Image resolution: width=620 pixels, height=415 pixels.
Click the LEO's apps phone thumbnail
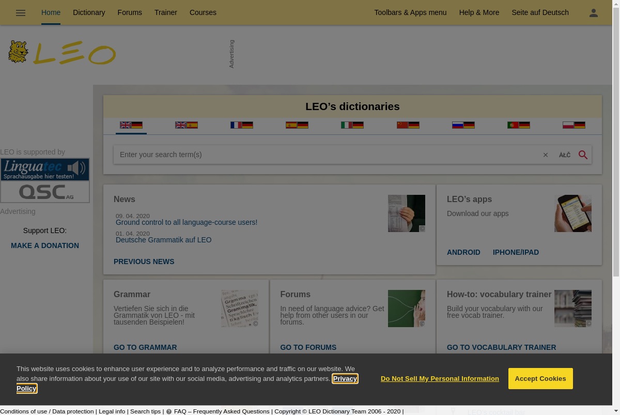click(573, 213)
